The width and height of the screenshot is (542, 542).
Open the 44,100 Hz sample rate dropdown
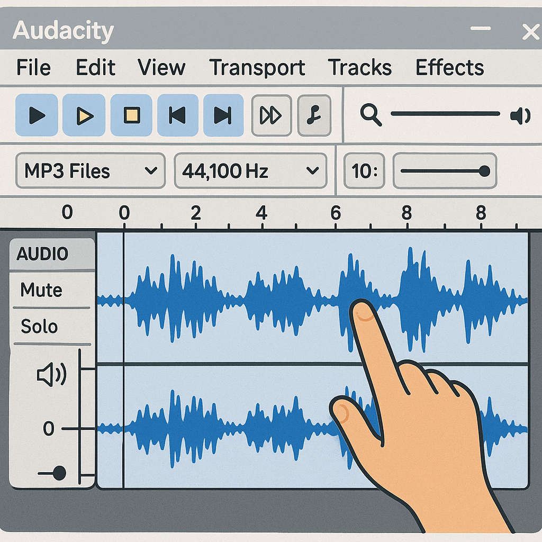click(250, 170)
